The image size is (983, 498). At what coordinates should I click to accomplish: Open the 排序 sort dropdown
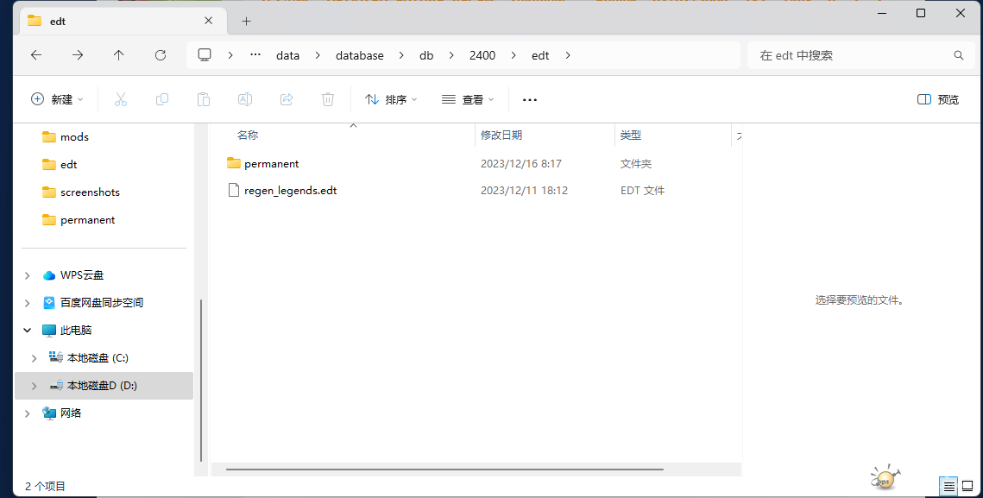point(391,99)
